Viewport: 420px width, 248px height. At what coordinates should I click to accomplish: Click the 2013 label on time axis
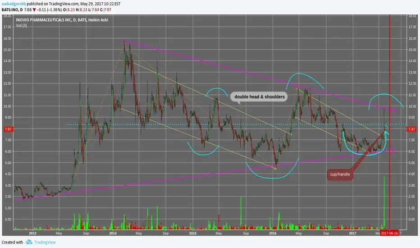[33, 233]
